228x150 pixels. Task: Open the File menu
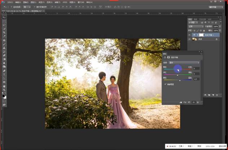[10, 2]
